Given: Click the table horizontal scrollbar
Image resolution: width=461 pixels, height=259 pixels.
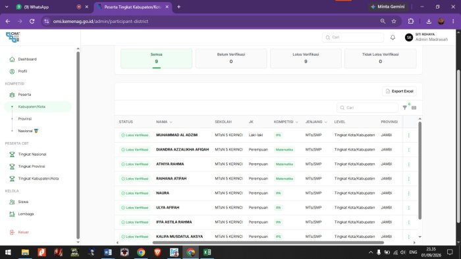Looking at the screenshot, I should tap(268, 243).
